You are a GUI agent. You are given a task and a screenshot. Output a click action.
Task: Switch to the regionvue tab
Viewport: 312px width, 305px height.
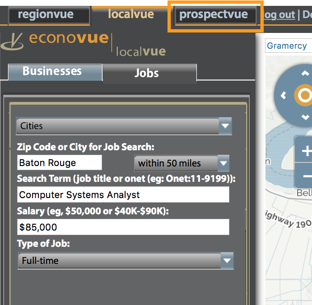(x=49, y=15)
